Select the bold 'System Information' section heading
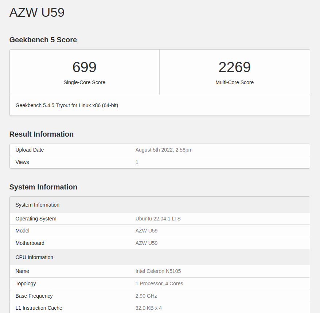Viewport: 320px width, 313px height. 43,187
